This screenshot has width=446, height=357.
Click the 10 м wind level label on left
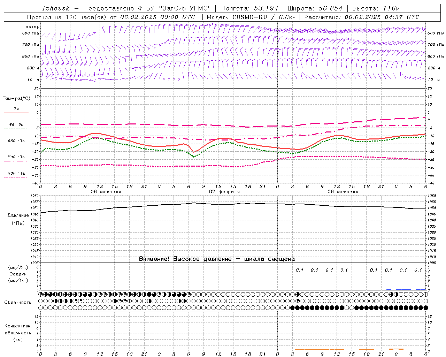pyautogui.click(x=33, y=79)
